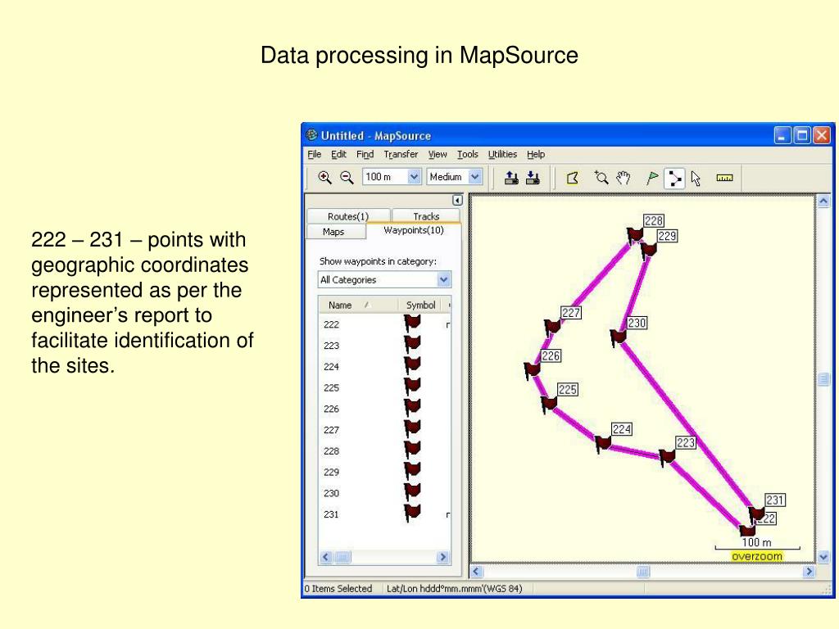This screenshot has height=629, width=839.
Task: Switch to the Waypoints(10) tab
Action: pos(414,230)
